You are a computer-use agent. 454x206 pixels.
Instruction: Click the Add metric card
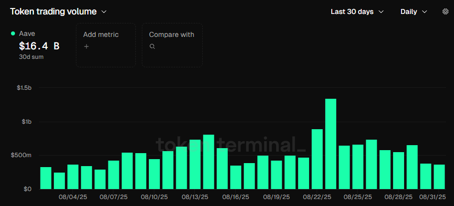click(105, 45)
